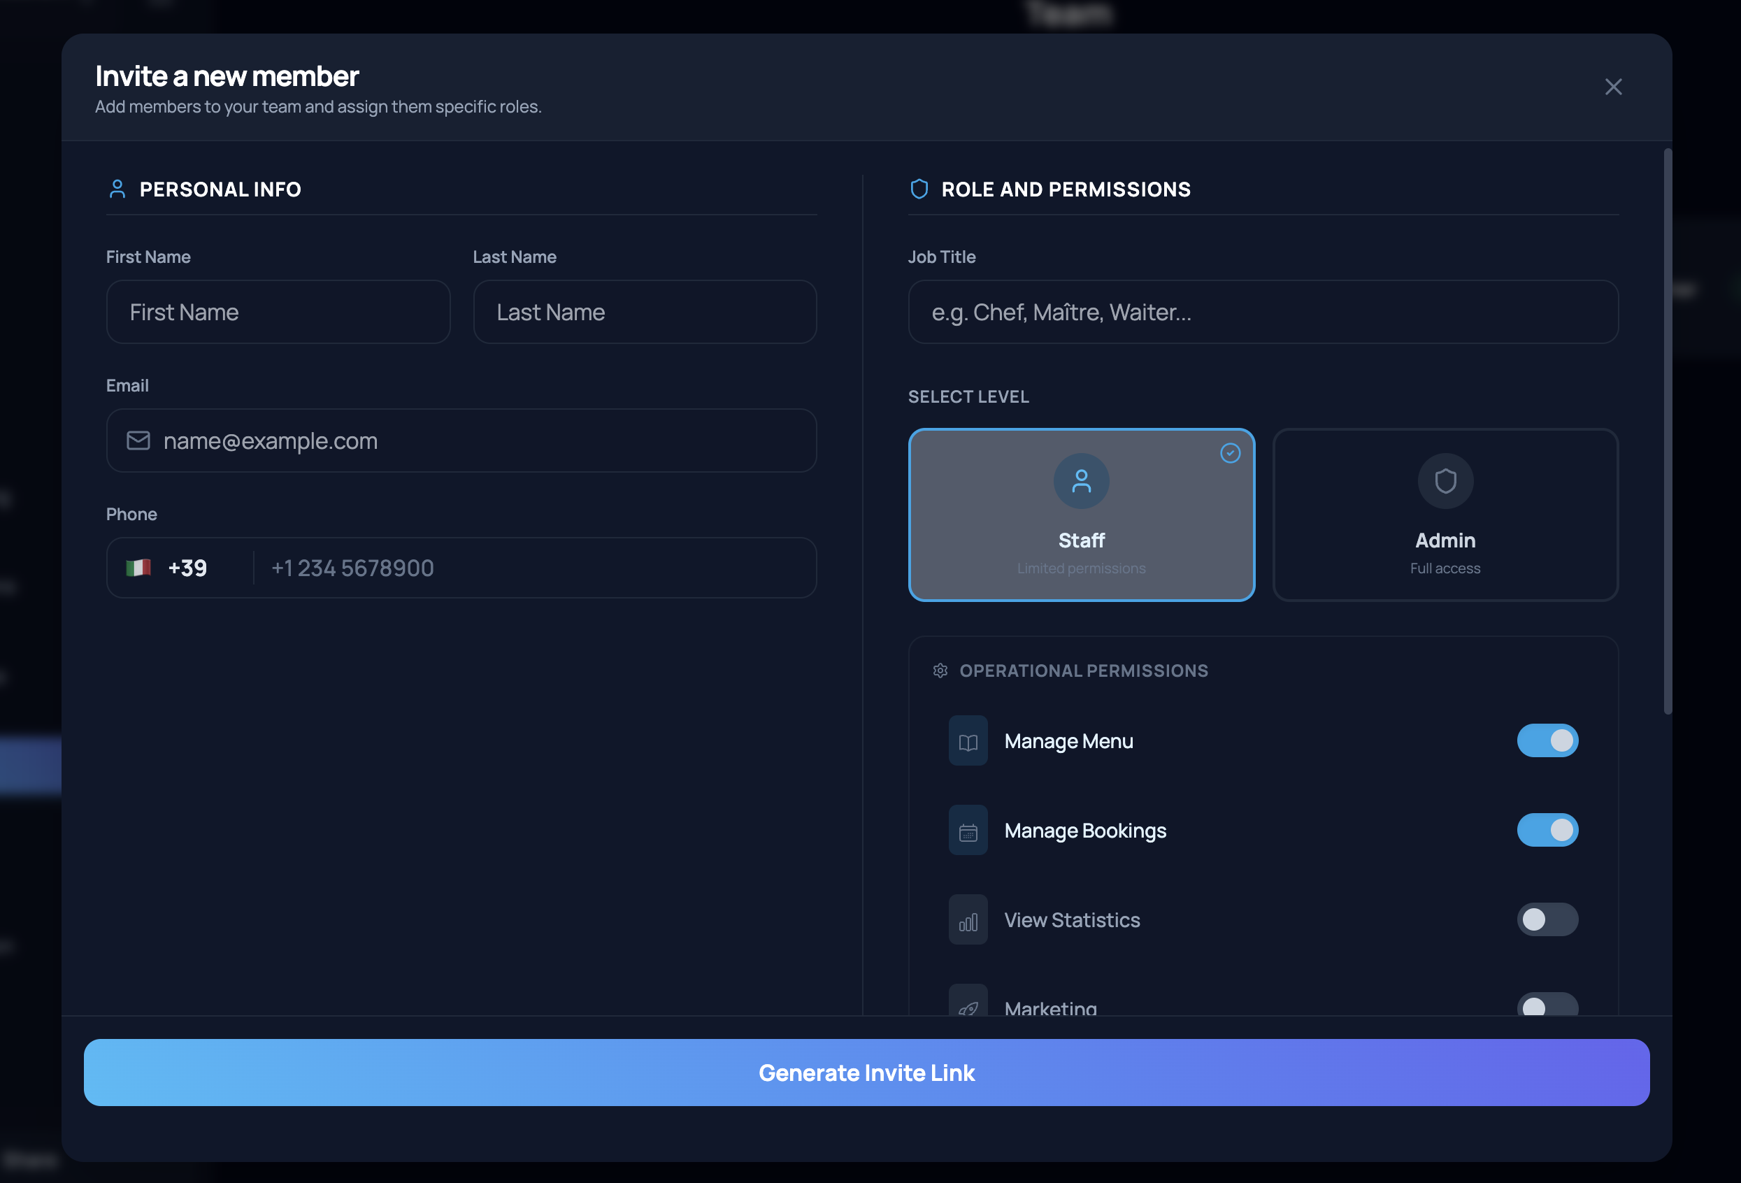The width and height of the screenshot is (1741, 1183).
Task: Click the Generate Invite Link button
Action: point(866,1072)
